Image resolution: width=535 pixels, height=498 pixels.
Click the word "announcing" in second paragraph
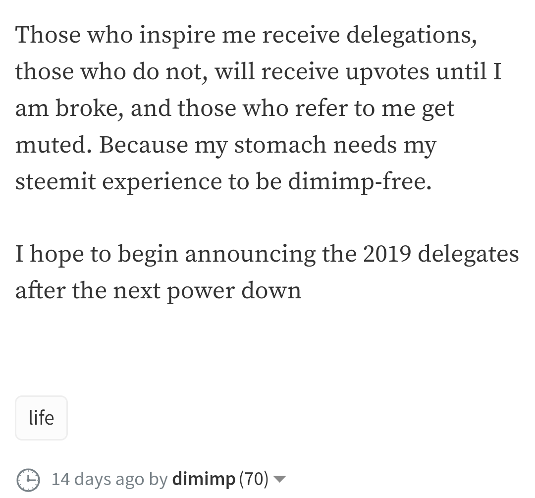[251, 254]
